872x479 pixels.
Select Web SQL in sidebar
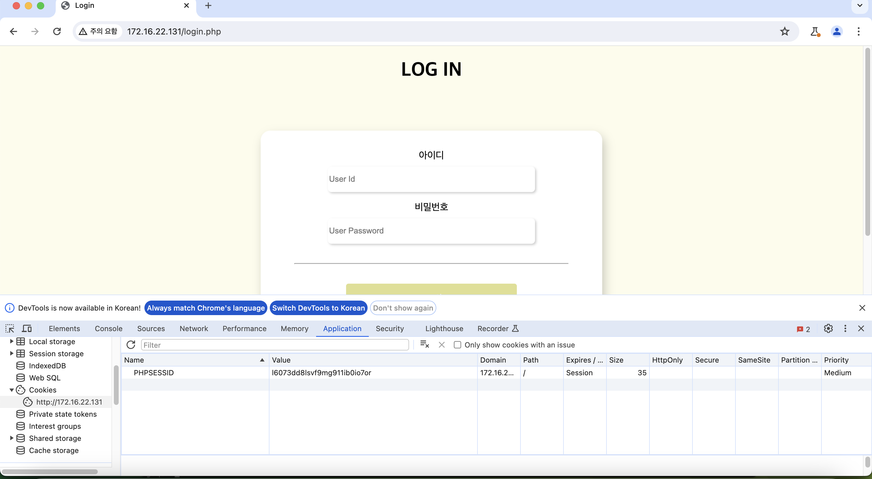tap(44, 378)
